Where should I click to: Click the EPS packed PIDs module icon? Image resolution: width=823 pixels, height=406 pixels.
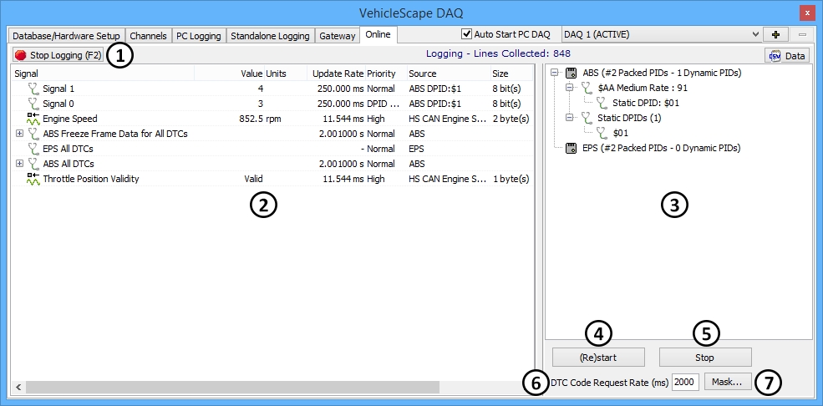pos(572,148)
